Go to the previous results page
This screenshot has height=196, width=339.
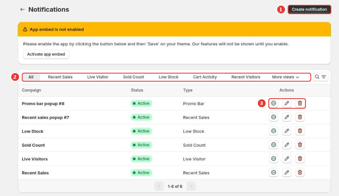click(x=159, y=186)
